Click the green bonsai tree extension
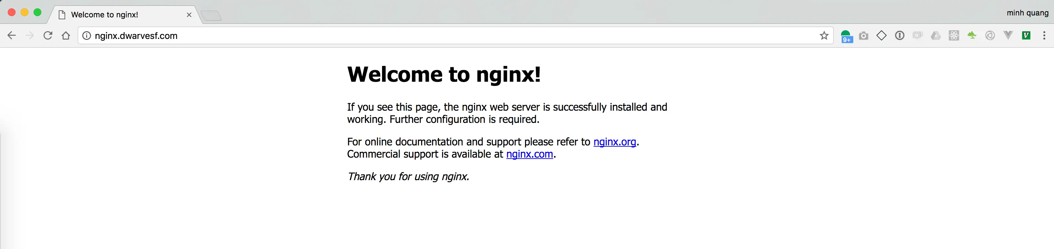This screenshot has width=1054, height=249. (x=972, y=35)
